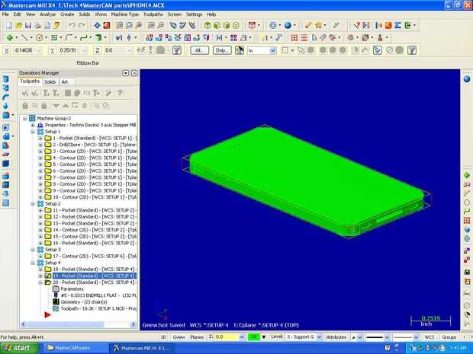Toggle the 3D/2D construction mode in status bar
This screenshot has height=354, width=473.
point(163,337)
